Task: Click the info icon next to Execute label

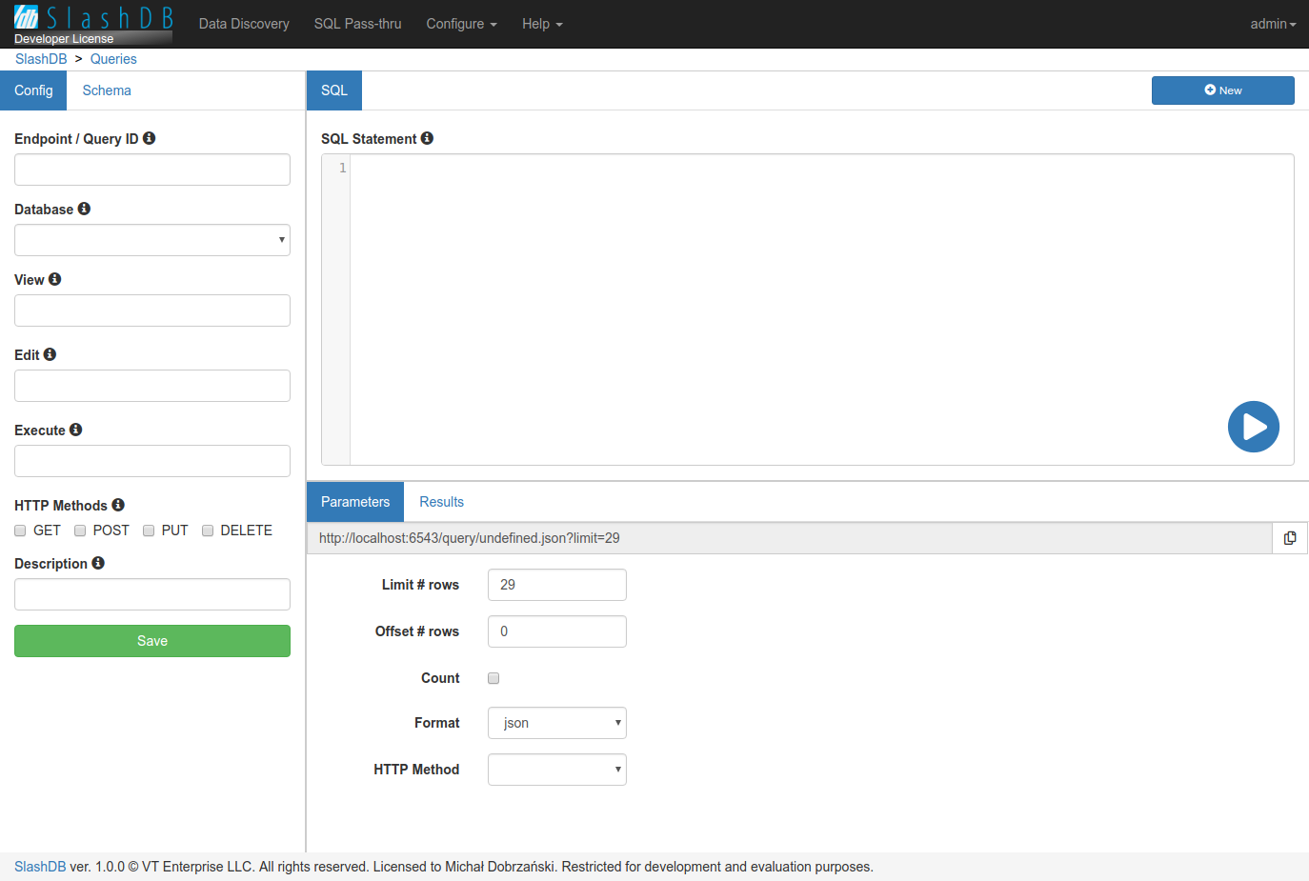Action: [75, 430]
